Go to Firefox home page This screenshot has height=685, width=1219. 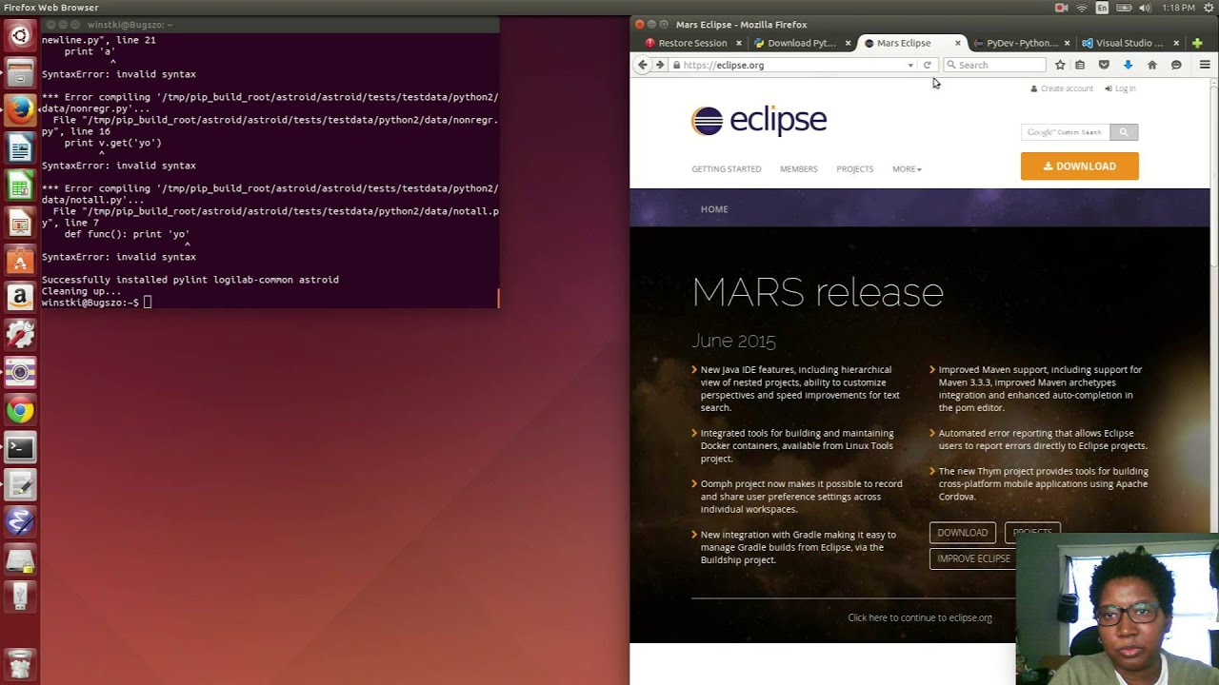pyautogui.click(x=1152, y=65)
